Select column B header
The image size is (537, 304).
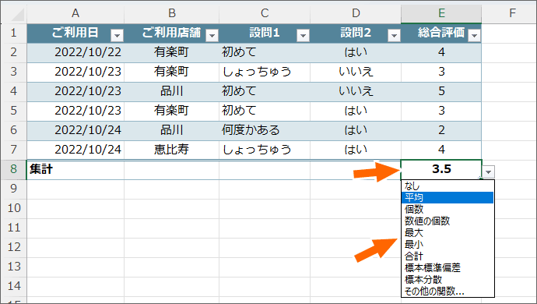click(171, 13)
